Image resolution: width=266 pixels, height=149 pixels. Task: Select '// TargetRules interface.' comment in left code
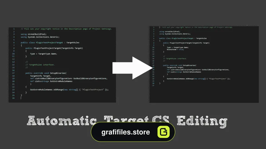[x=40, y=65]
